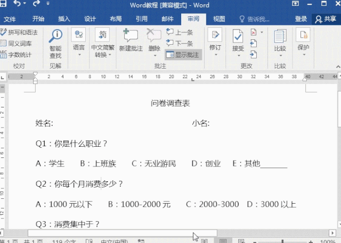This screenshot has width=341, height=243.
Task: Click the 智能查找 smart lookup icon
Action: click(x=55, y=36)
